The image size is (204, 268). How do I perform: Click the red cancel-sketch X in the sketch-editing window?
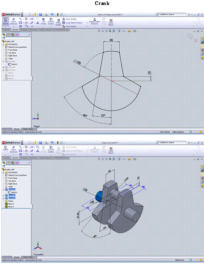(x=195, y=41)
